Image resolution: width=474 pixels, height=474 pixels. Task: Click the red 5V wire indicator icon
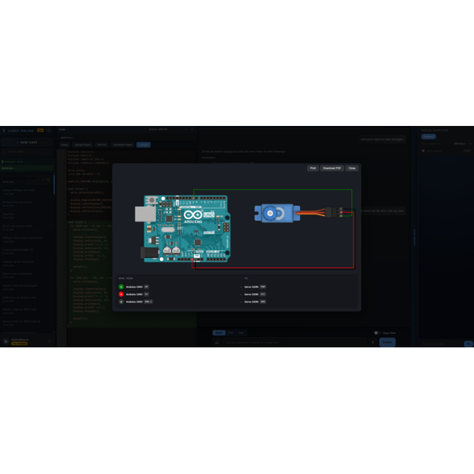tap(121, 295)
